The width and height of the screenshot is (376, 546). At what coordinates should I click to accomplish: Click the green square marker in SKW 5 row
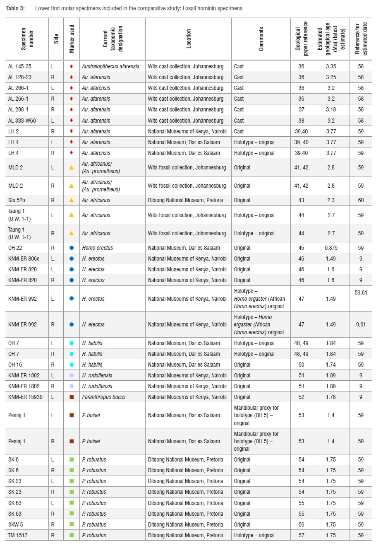(72, 525)
